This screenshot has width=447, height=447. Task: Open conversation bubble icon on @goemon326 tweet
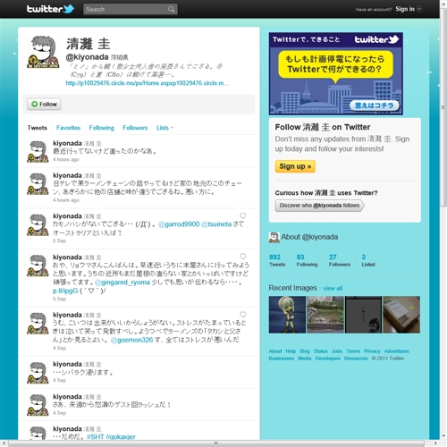pos(243,315)
